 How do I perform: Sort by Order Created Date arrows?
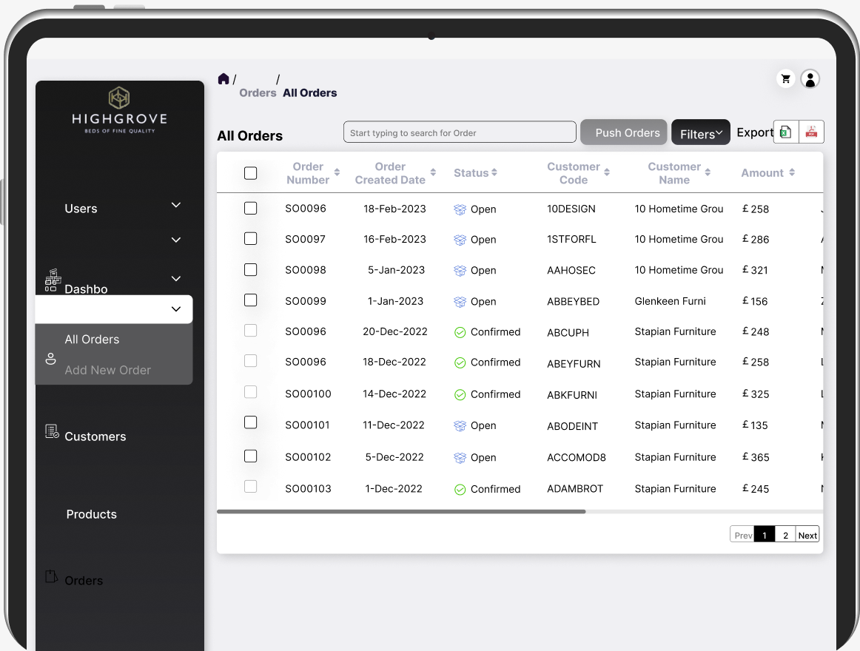click(433, 172)
